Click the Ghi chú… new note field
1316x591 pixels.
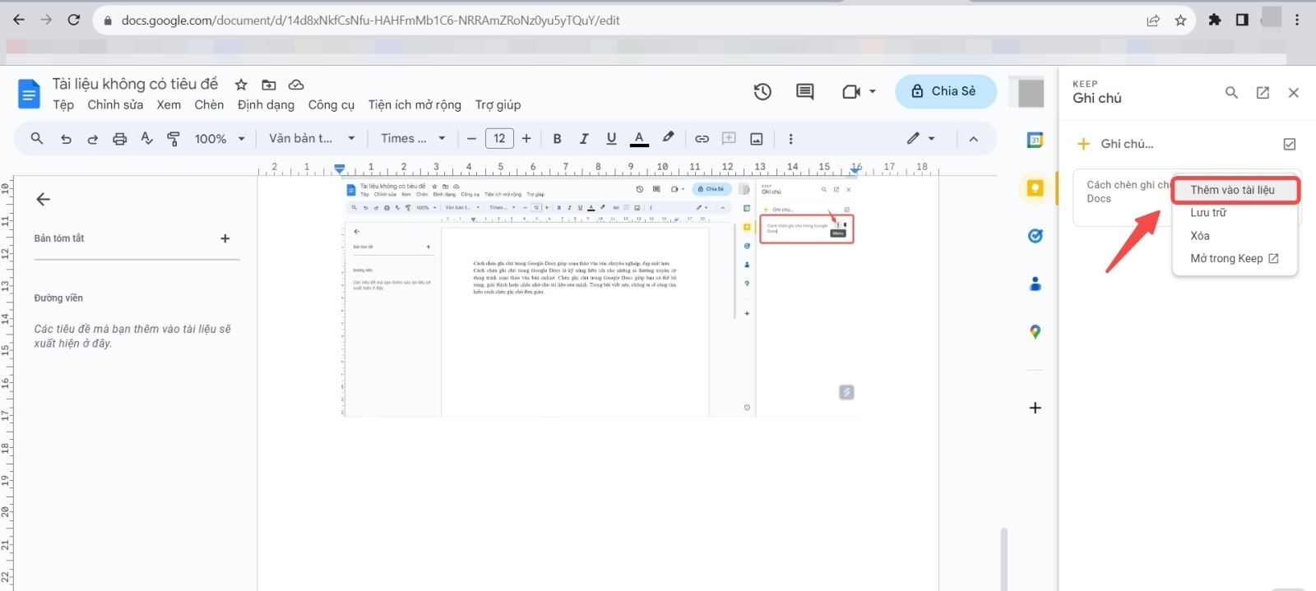tap(1127, 144)
